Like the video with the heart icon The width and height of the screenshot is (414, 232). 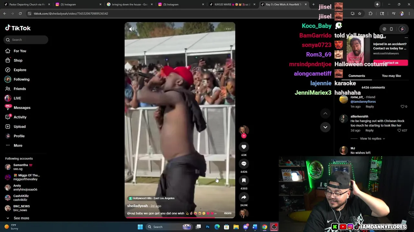244,147
